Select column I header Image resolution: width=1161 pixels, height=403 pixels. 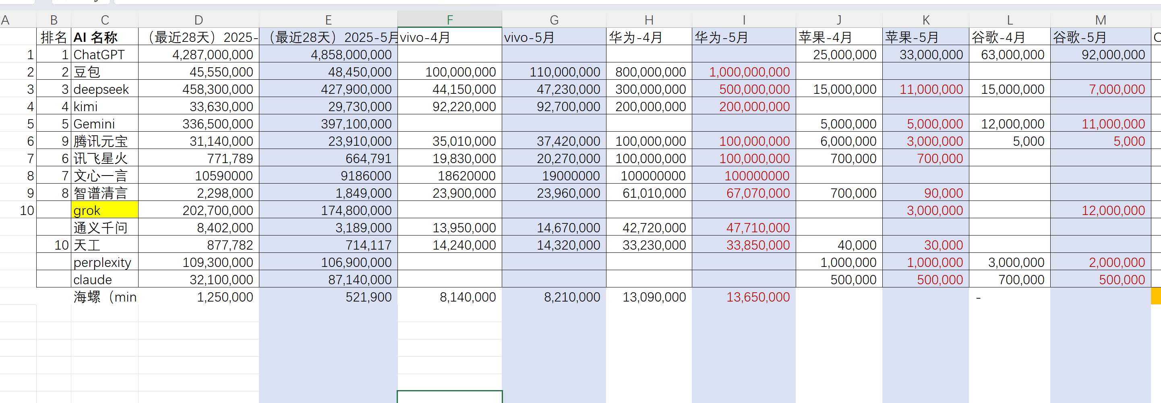[x=744, y=19]
